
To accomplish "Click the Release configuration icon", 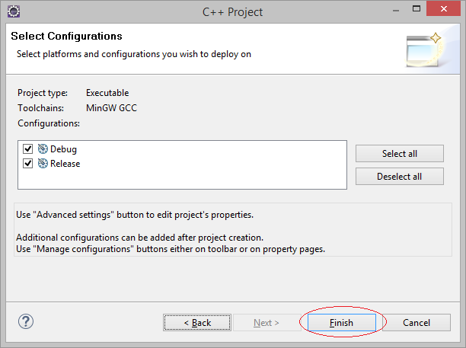I will click(x=43, y=163).
